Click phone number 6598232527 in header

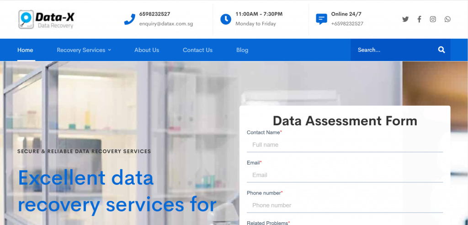click(154, 14)
